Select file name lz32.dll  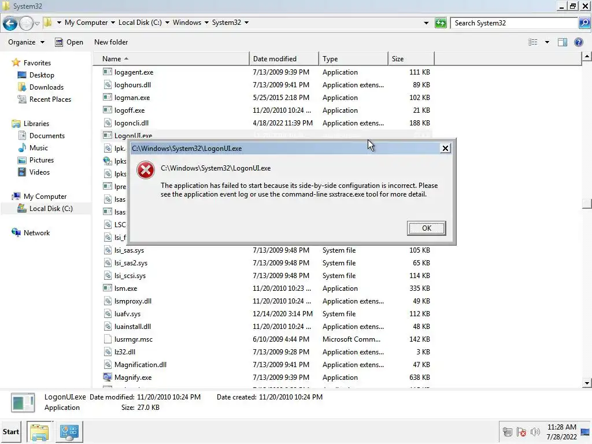tap(125, 352)
